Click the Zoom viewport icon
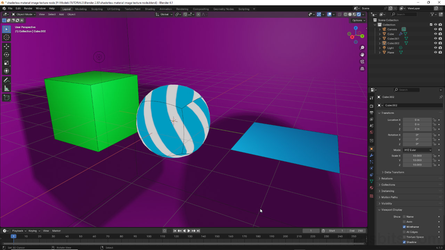 point(362,48)
